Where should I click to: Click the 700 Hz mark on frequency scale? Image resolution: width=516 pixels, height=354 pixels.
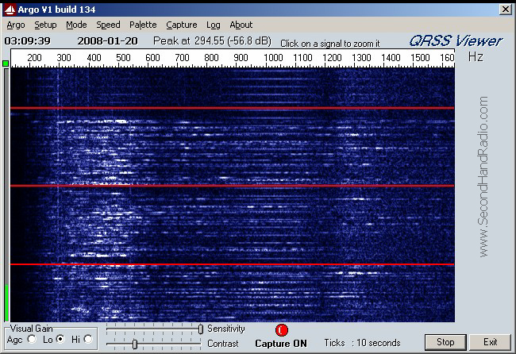[x=182, y=58]
